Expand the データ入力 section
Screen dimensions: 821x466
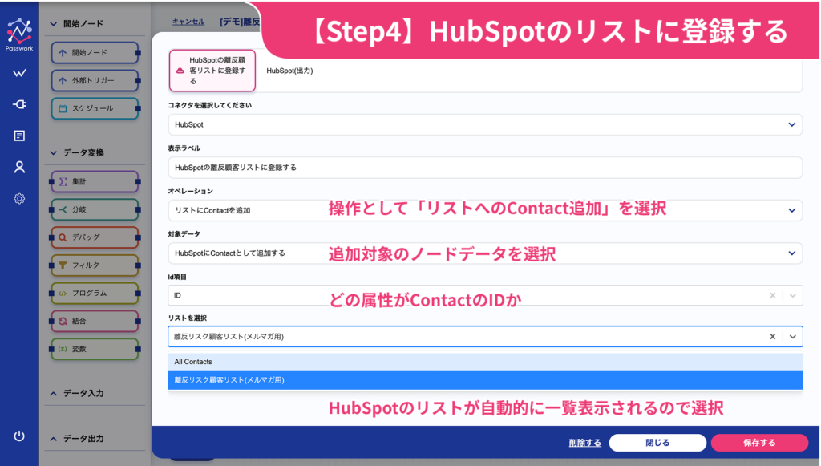(54, 393)
